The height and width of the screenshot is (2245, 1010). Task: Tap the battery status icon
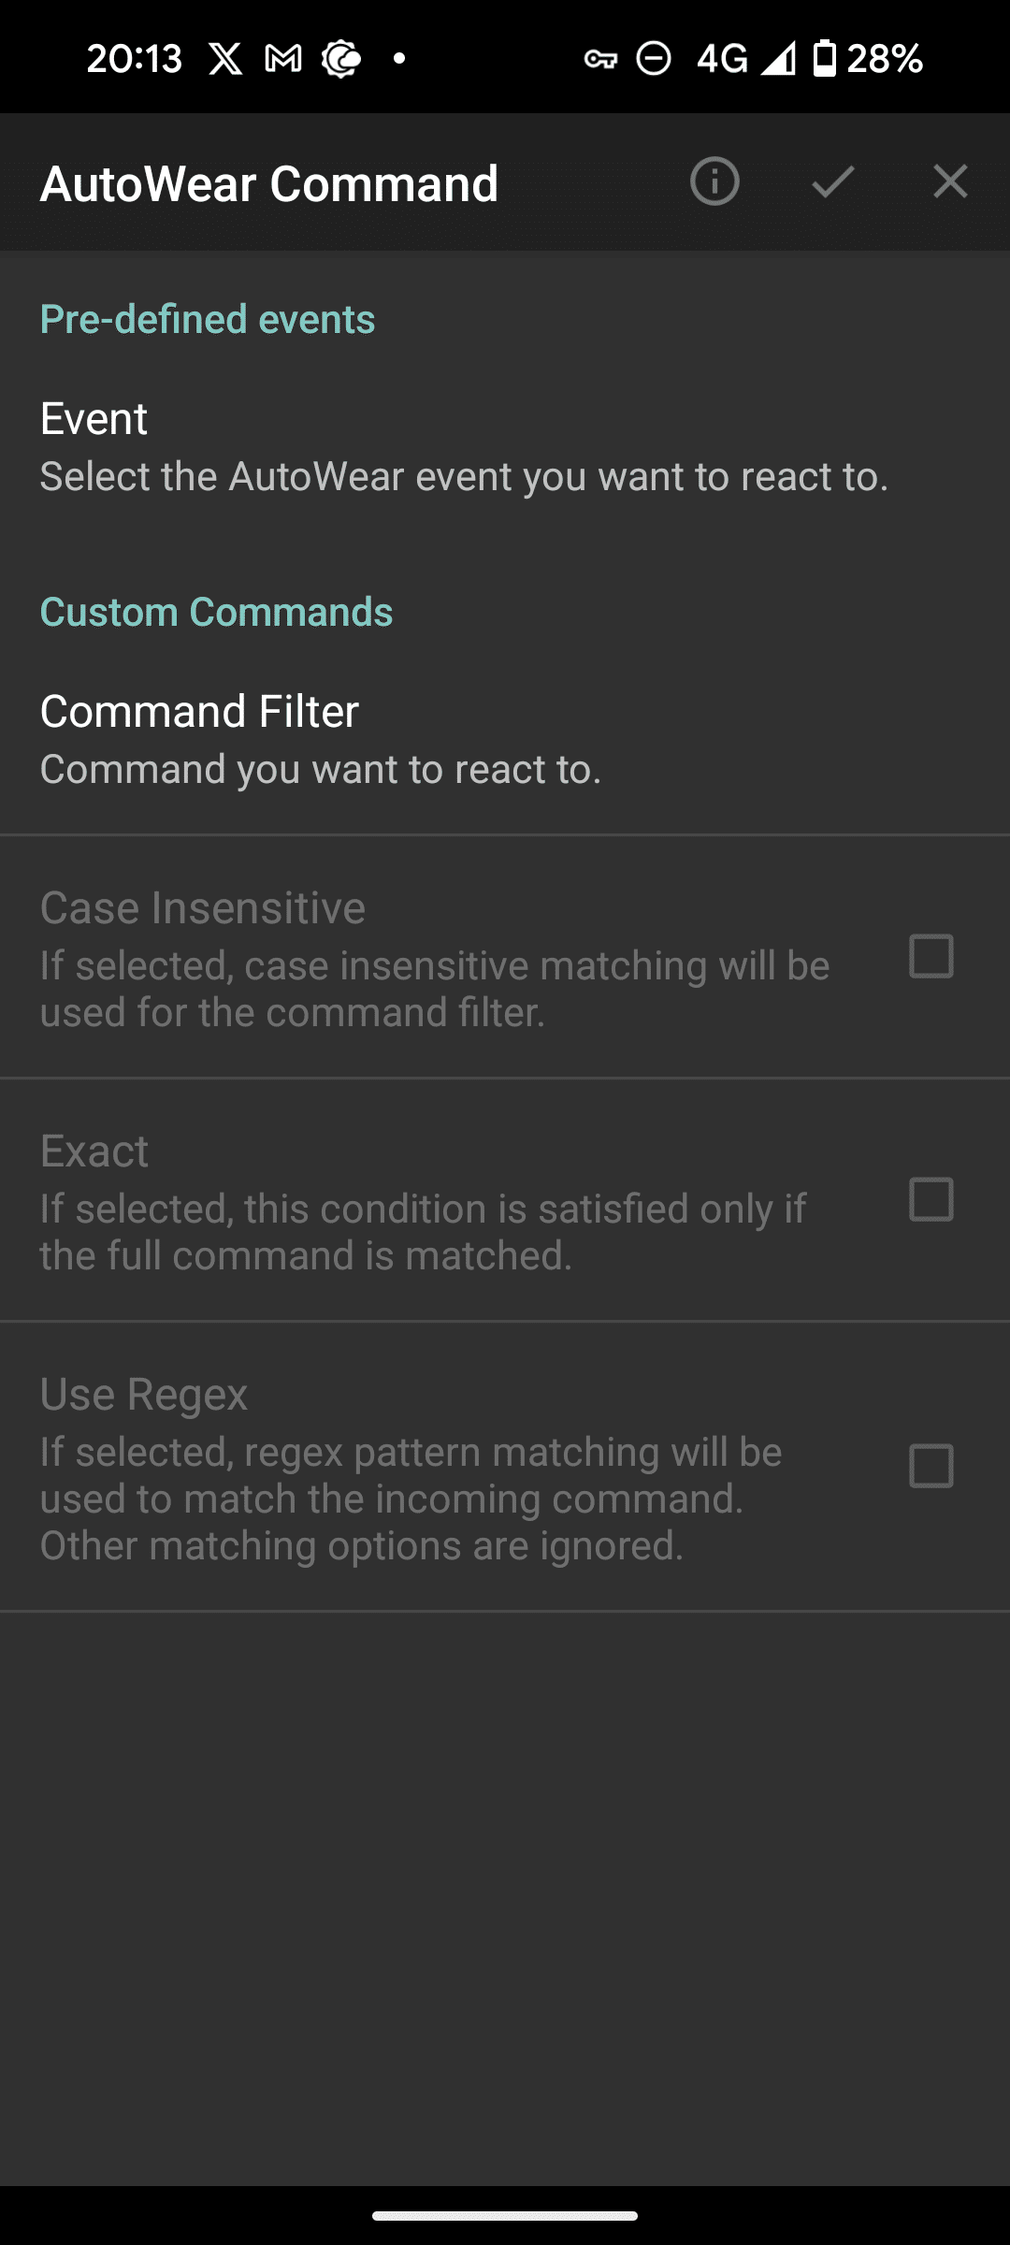824,58
